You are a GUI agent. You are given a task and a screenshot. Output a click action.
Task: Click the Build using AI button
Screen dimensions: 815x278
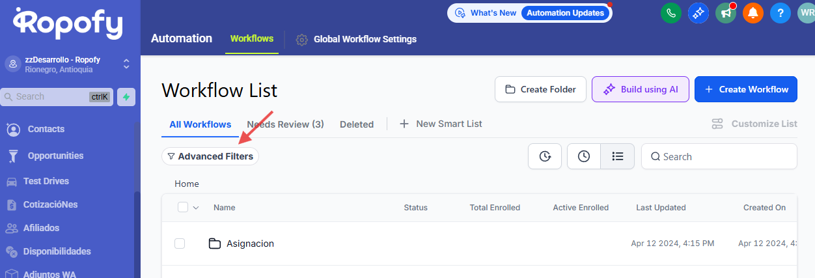coord(640,90)
